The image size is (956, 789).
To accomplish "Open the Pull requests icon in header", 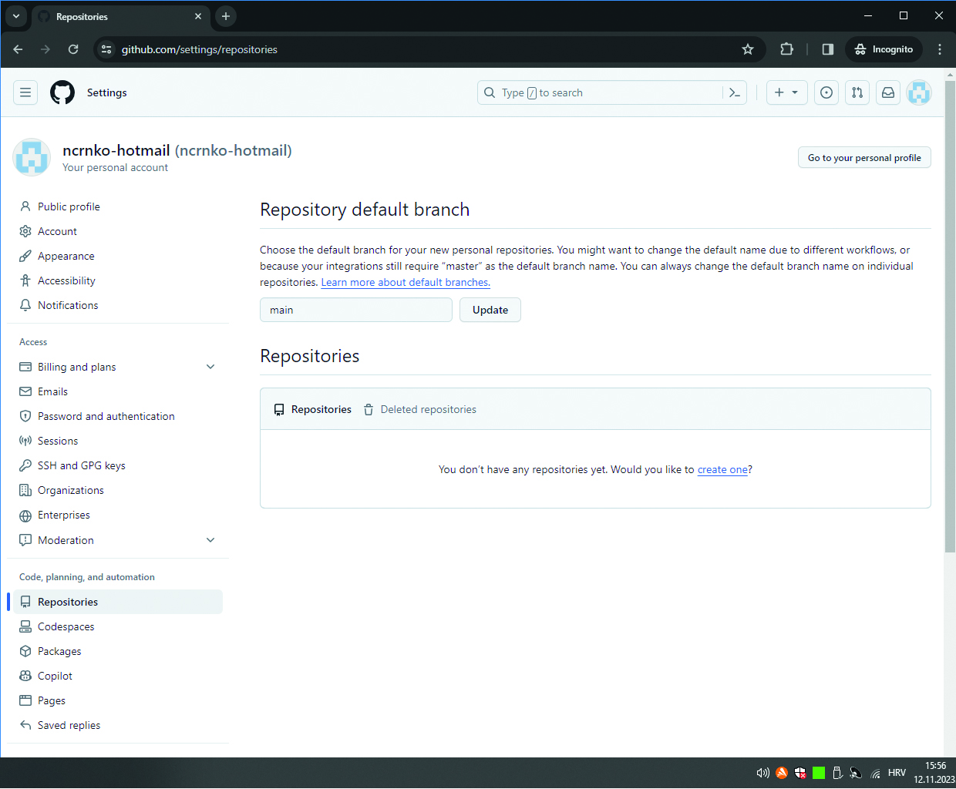I will [857, 92].
